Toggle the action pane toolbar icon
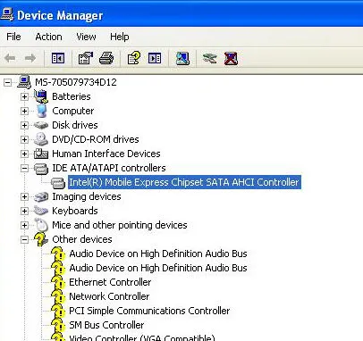Image resolution: width=363 pixels, height=341 pixels. (155, 58)
